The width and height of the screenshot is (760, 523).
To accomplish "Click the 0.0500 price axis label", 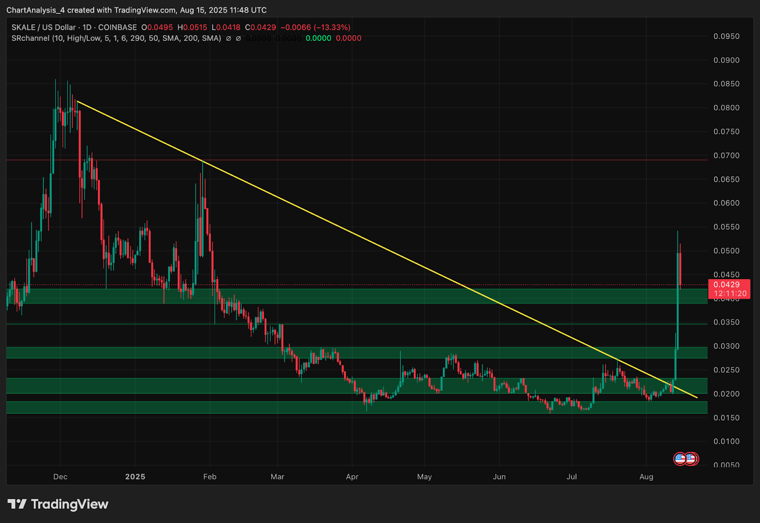I will (726, 251).
